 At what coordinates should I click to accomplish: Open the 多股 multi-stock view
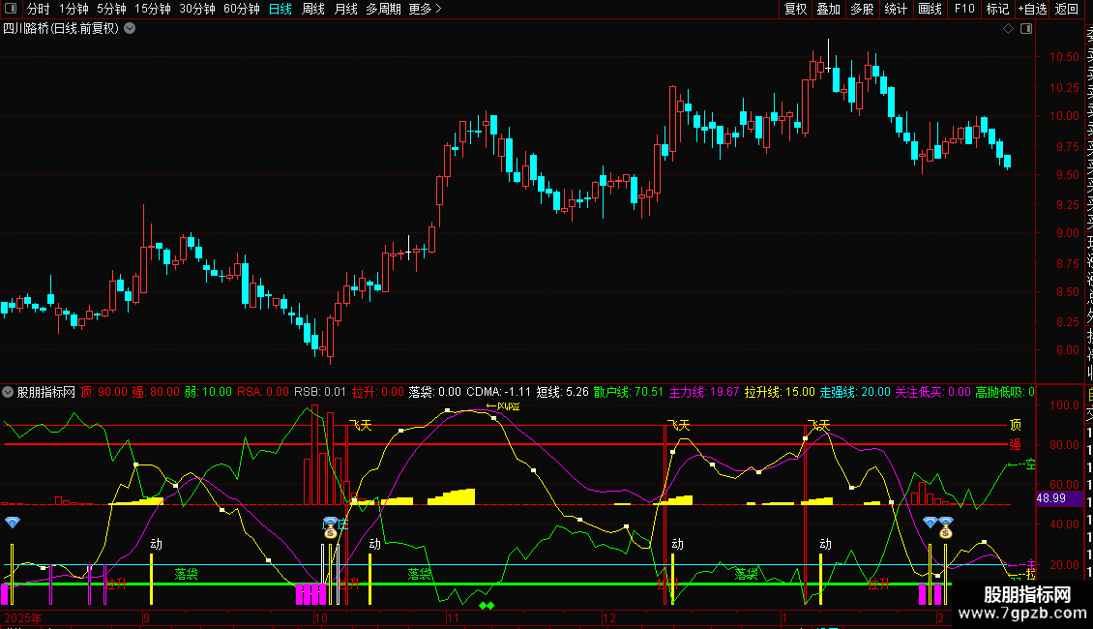coord(862,9)
